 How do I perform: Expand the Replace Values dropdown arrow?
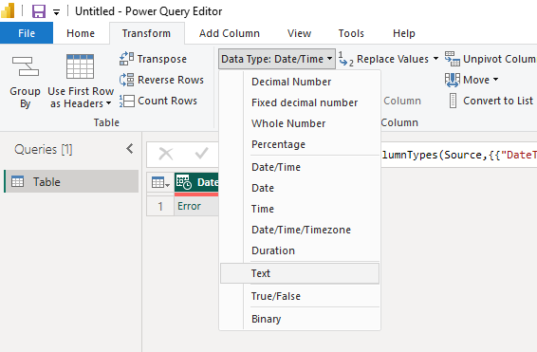(435, 59)
